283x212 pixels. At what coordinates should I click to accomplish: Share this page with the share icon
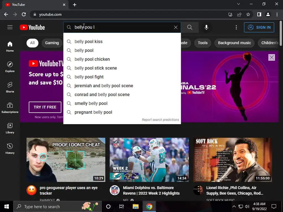(239, 14)
